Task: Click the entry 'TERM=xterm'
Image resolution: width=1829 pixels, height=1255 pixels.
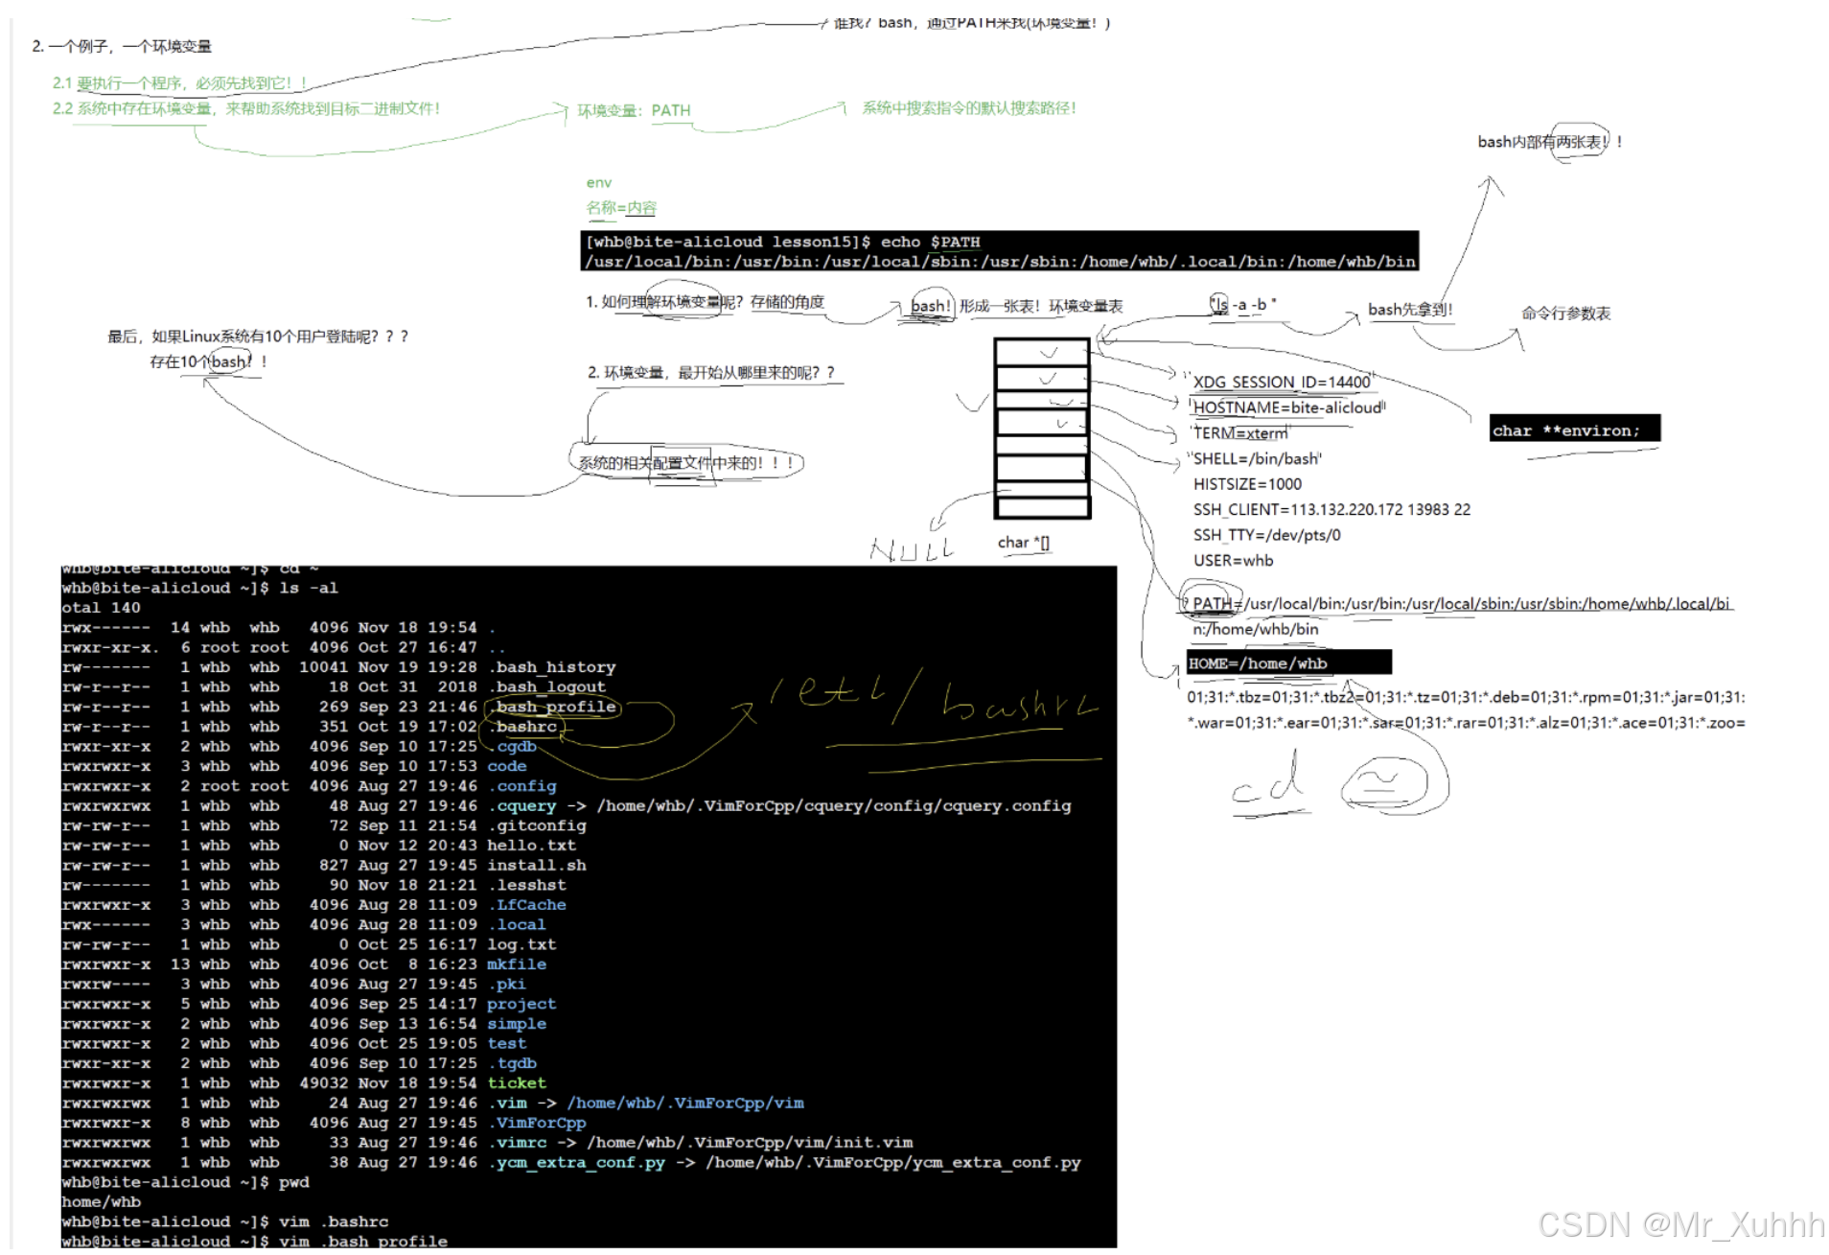Action: [x=1240, y=433]
